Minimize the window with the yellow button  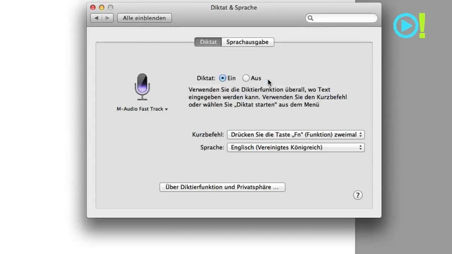click(102, 8)
